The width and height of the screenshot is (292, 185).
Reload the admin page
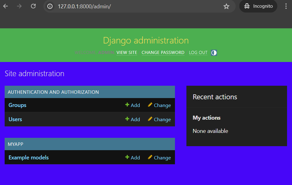[33, 6]
